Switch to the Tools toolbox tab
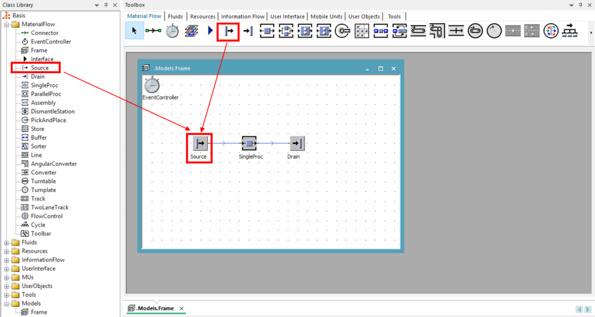The height and width of the screenshot is (317, 595). 395,17
